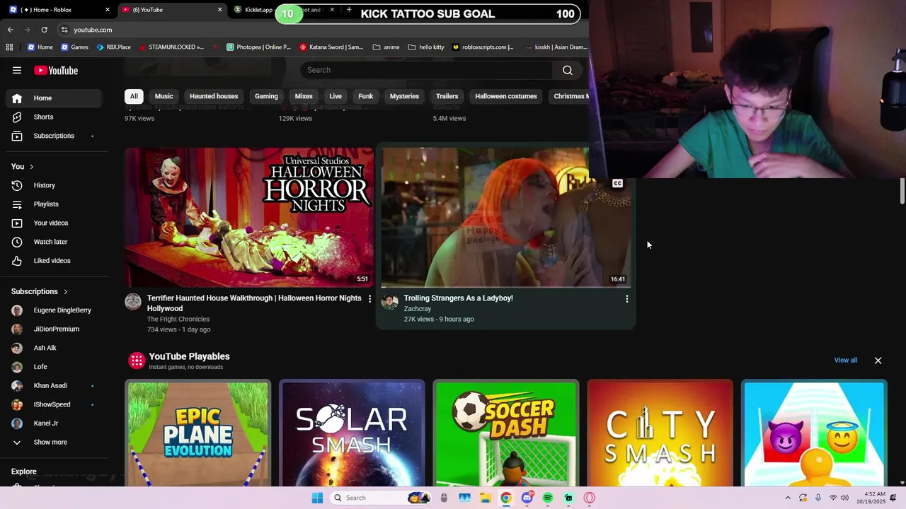Open Terrifier Haunted House Walkthrough title
This screenshot has width=906, height=509.
[x=254, y=303]
